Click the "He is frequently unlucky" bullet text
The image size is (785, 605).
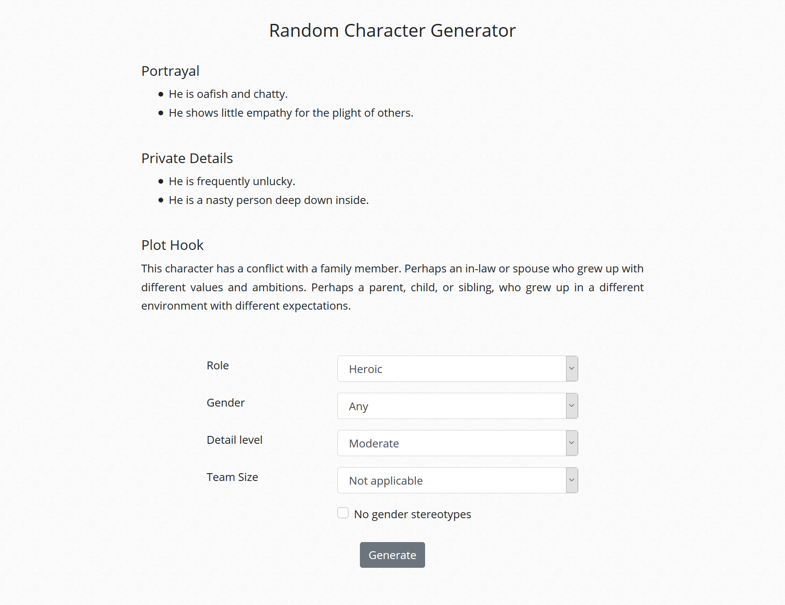point(232,181)
